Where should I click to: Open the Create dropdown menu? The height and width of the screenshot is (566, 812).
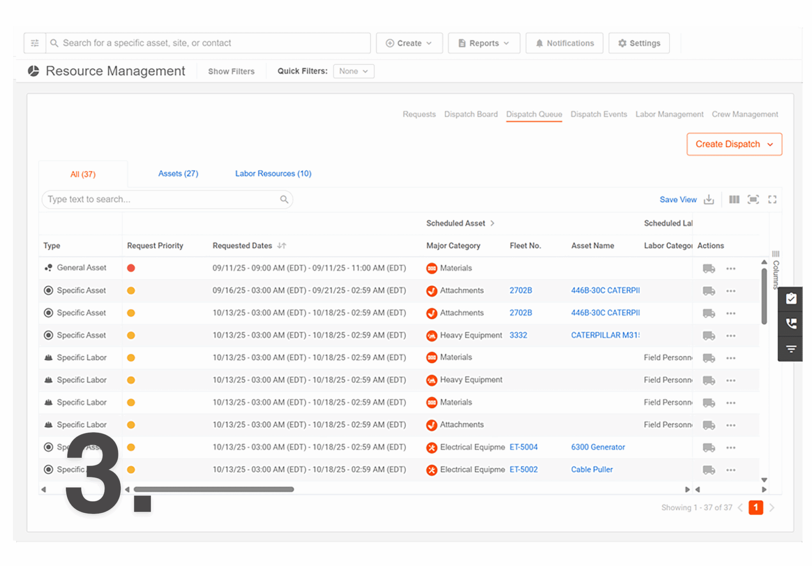pos(409,43)
